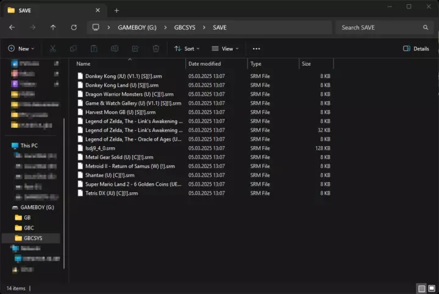Click the Share toolbar icon

click(x=135, y=49)
